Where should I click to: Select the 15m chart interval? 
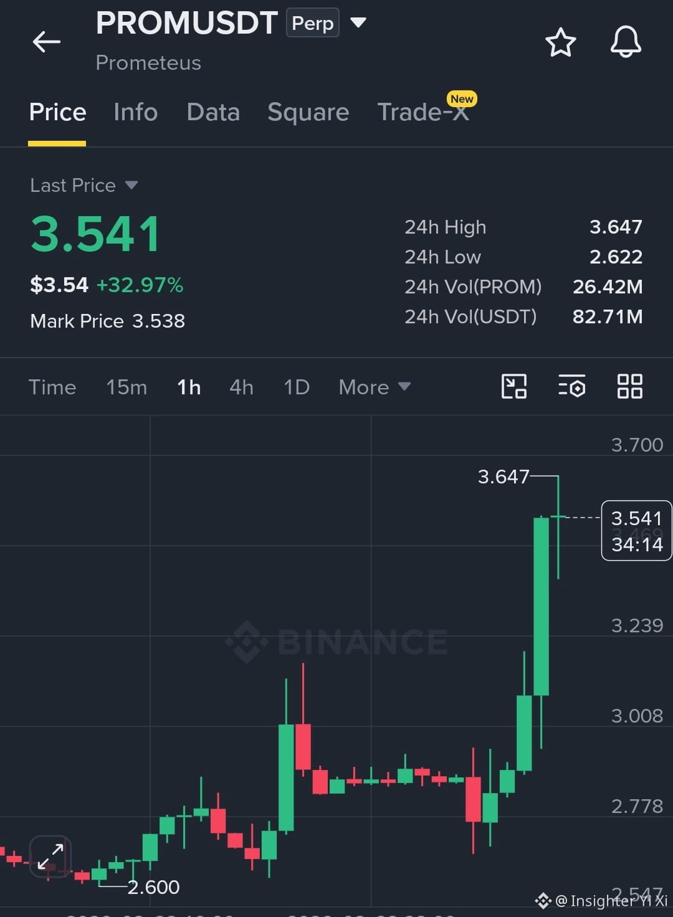pos(126,387)
